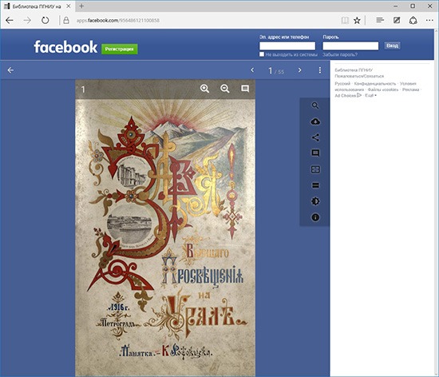Click the share icon in side panel
This screenshot has width=439, height=377.
(x=315, y=137)
